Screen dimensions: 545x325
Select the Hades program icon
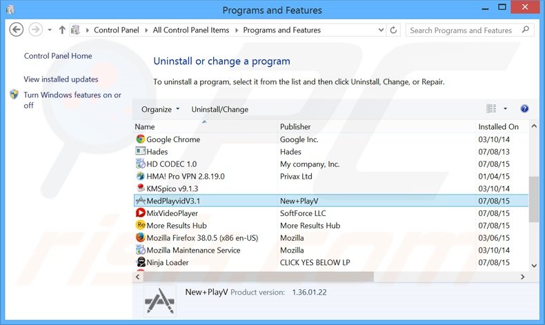tap(141, 151)
